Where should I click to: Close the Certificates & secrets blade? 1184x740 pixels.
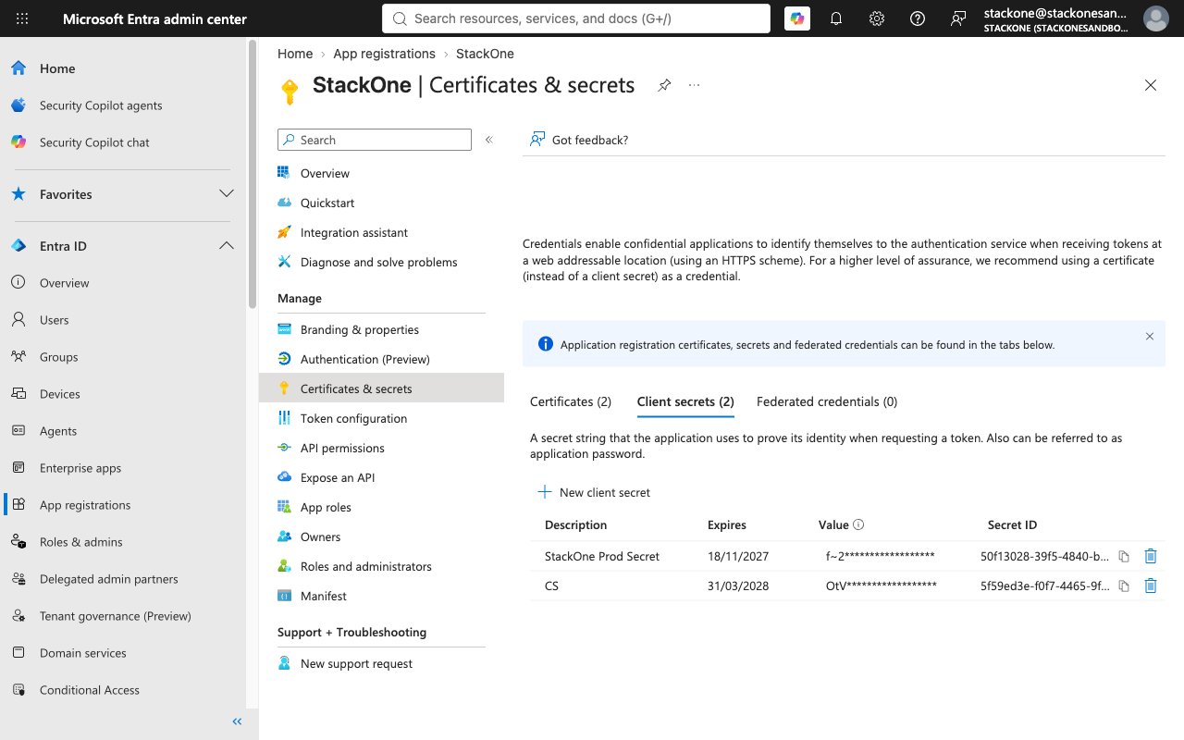tap(1151, 85)
